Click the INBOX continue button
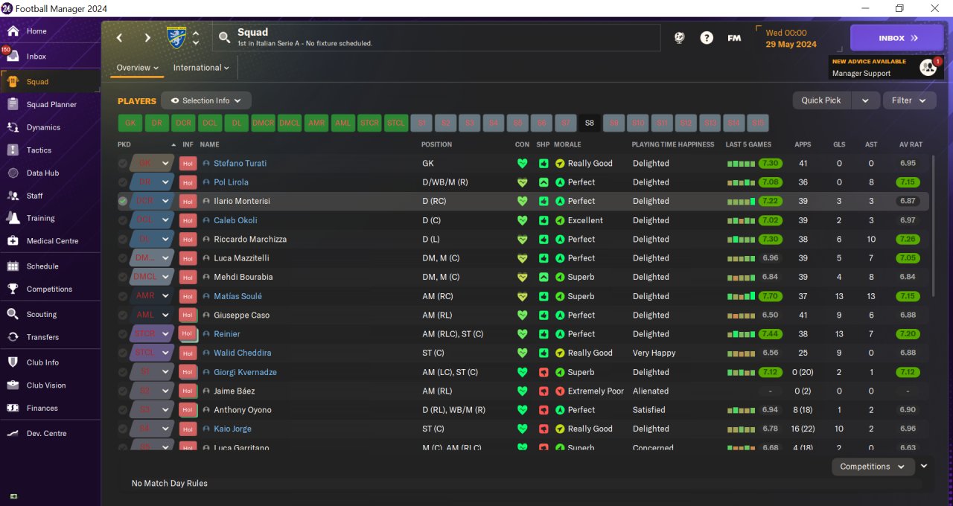This screenshot has height=506, width=953. point(897,38)
